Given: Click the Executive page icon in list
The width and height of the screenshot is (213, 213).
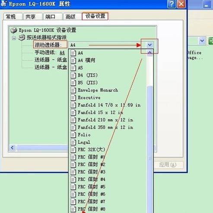Looking at the screenshot, I should pos(73,98).
